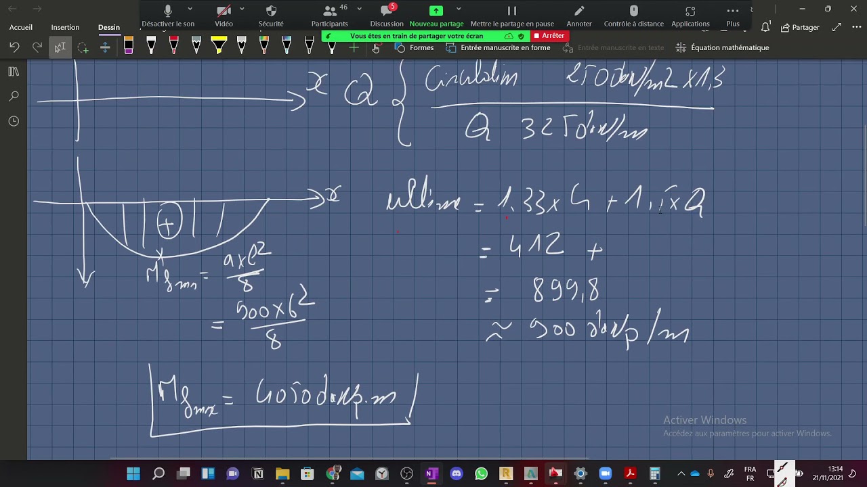This screenshot has width=867, height=487.
Task: Open the Calculator from the taskbar
Action: [655, 473]
